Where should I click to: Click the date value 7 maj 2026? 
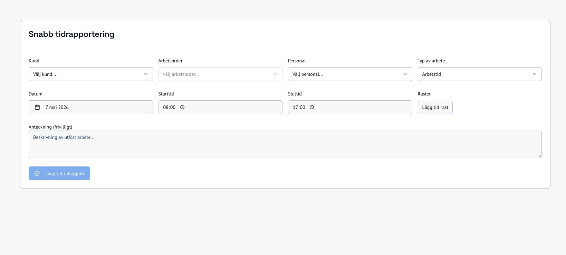tap(57, 107)
